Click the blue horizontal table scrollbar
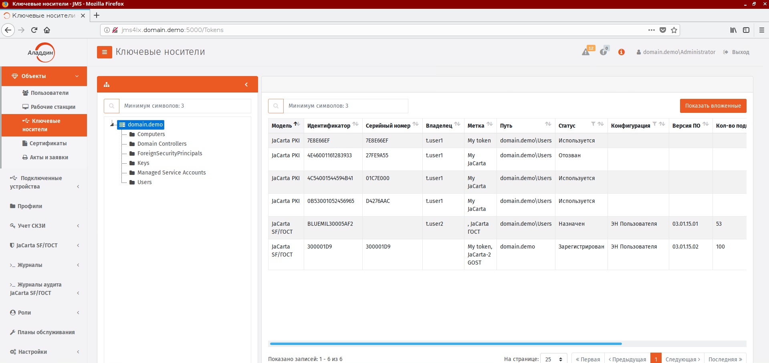This screenshot has width=769, height=363. coord(446,343)
